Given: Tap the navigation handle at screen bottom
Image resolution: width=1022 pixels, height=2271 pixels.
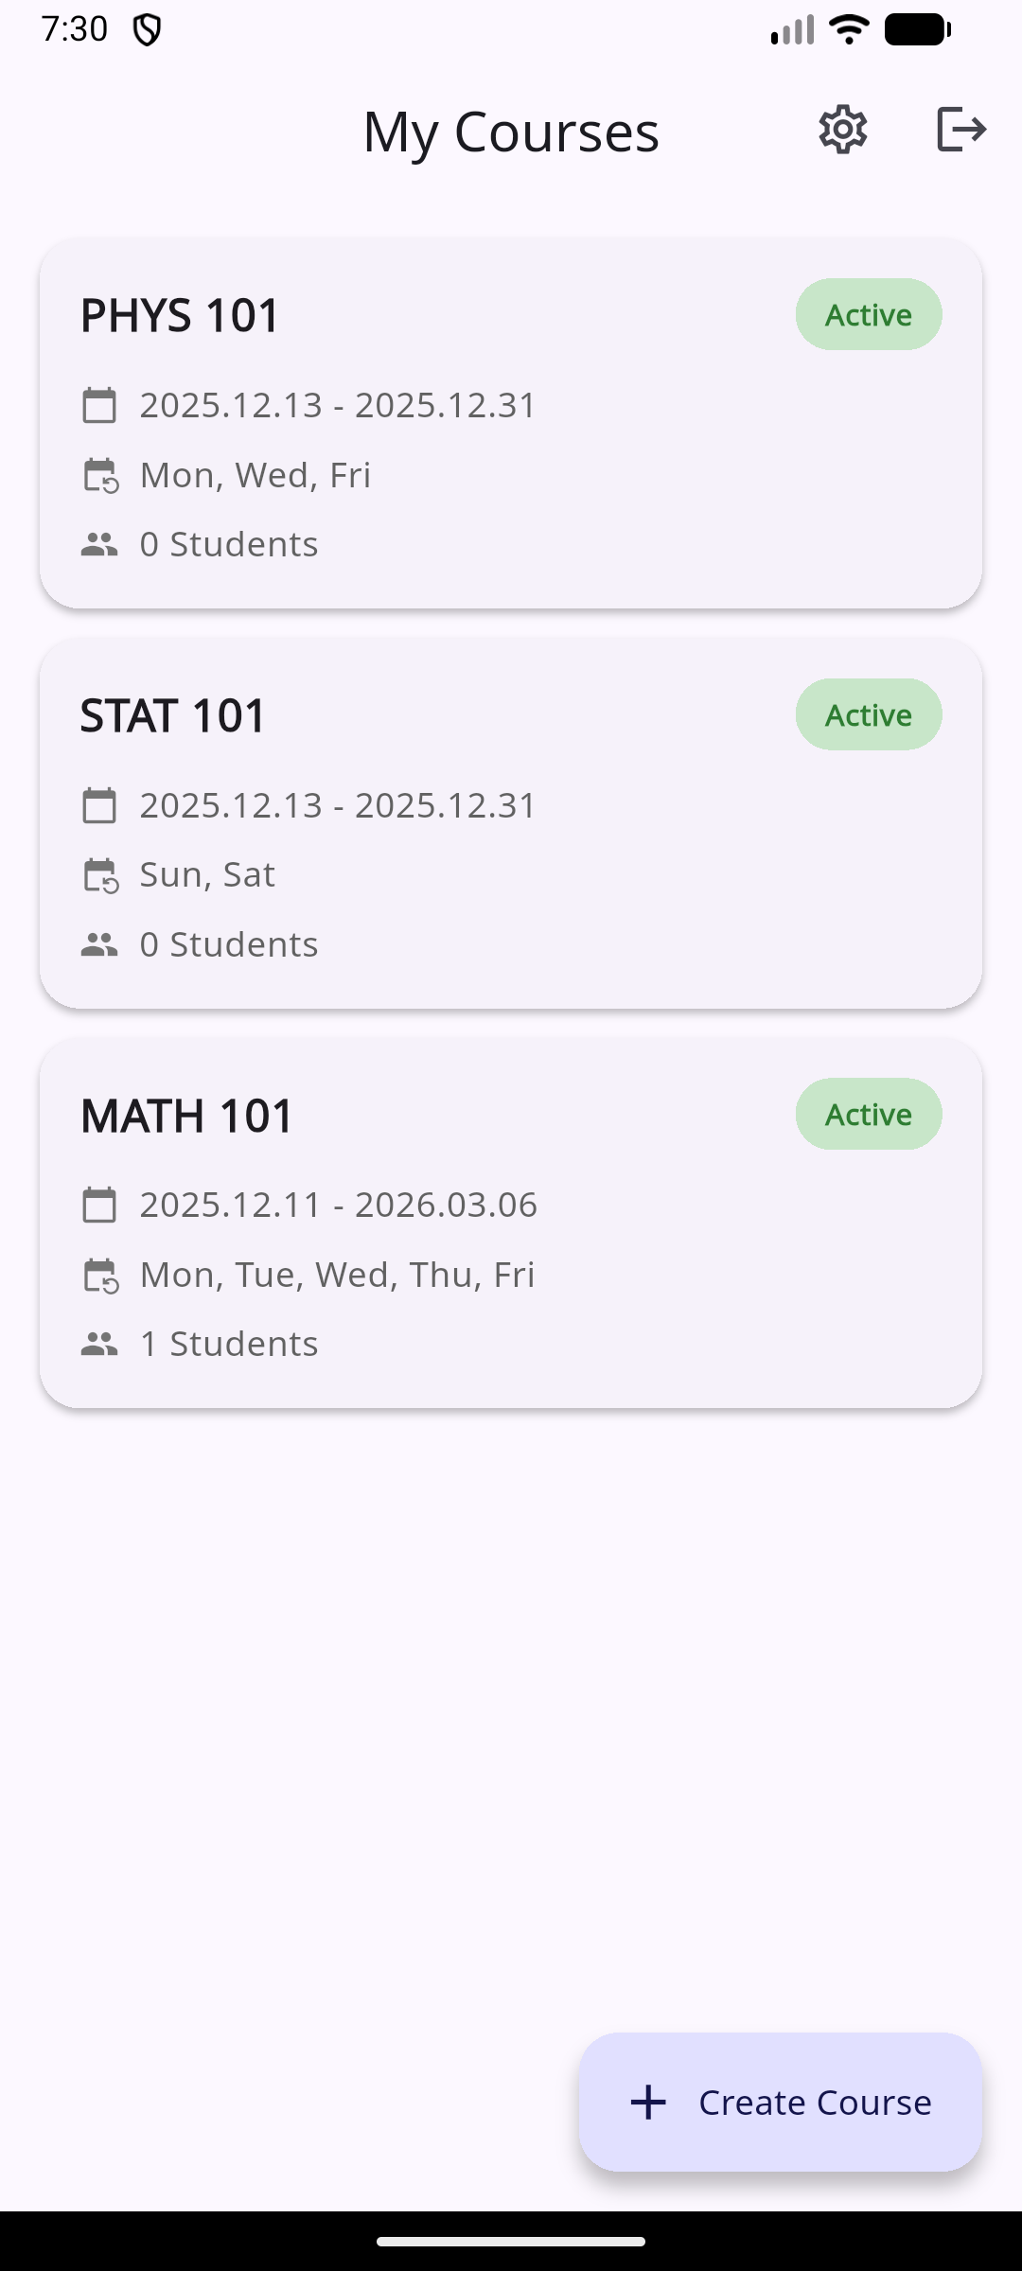Looking at the screenshot, I should [511, 2240].
